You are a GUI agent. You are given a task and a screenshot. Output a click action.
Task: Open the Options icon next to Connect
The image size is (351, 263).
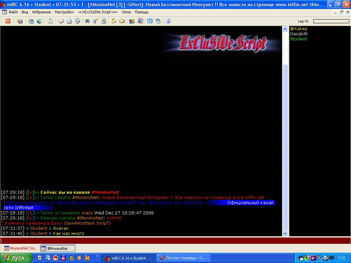20,21
